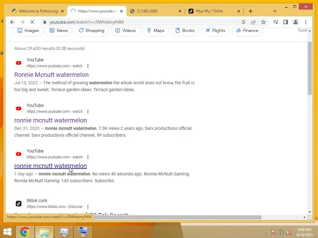
Task: Share this page using the share icon
Action: (x=253, y=22)
